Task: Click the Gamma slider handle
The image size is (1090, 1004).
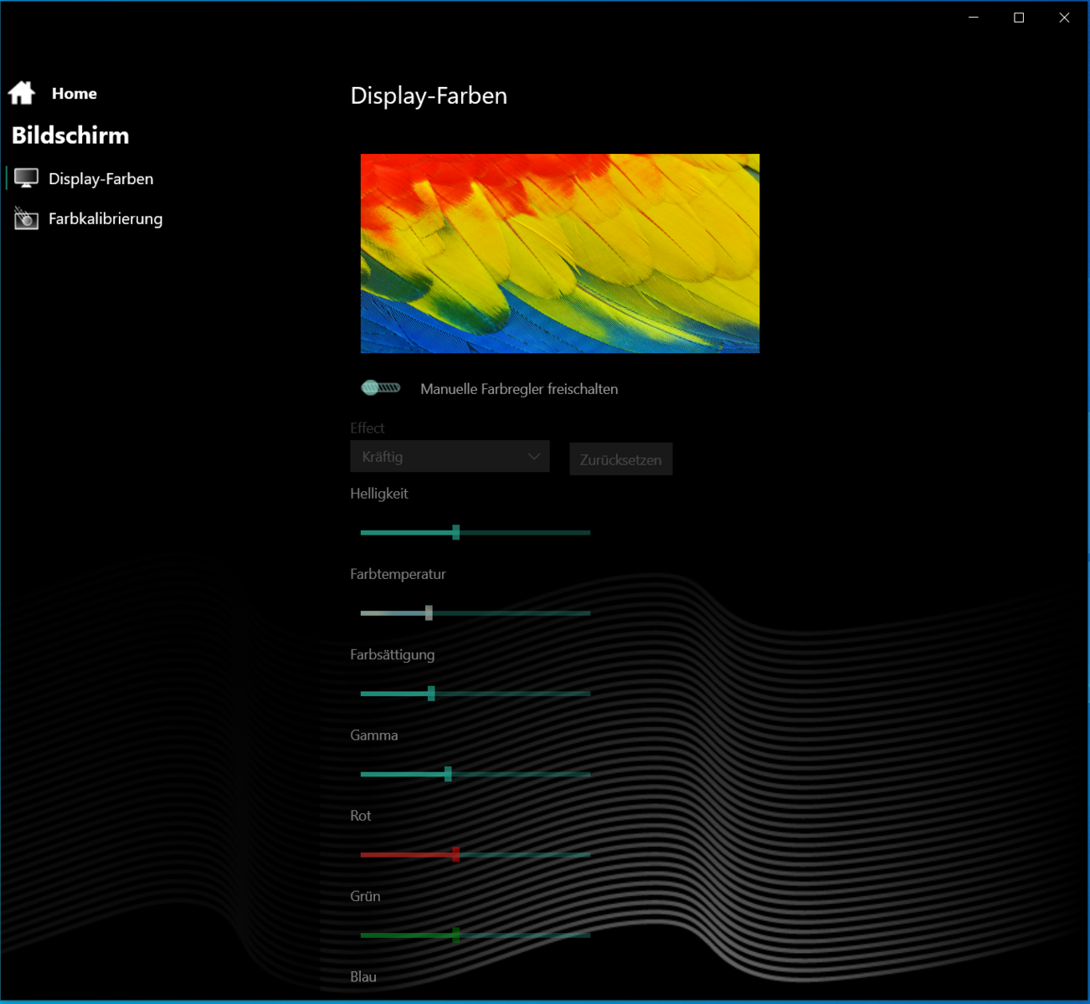Action: coord(448,775)
